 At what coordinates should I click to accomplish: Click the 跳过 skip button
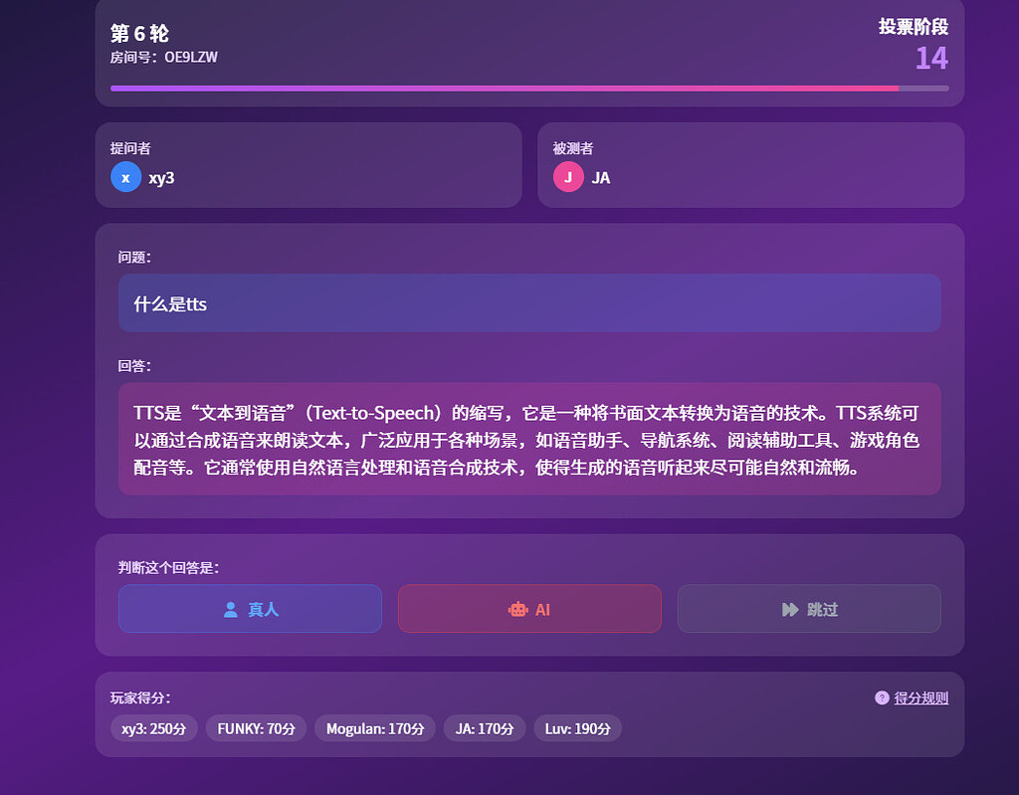[809, 608]
